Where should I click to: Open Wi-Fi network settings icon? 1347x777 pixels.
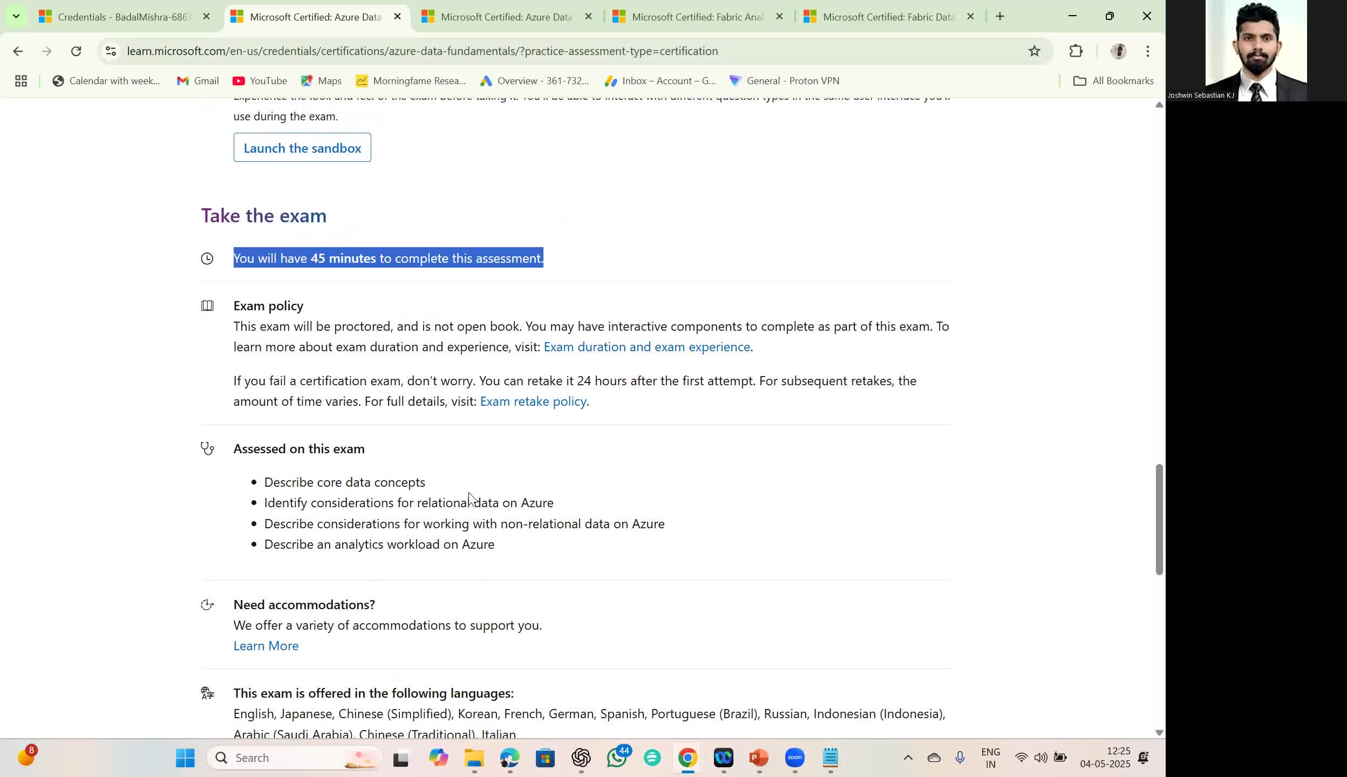click(x=1021, y=758)
